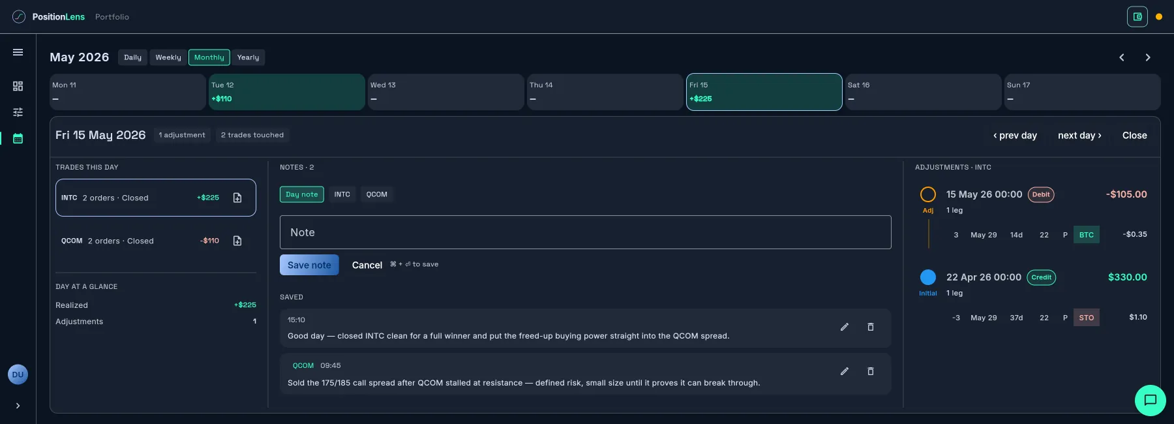Click the Save note button
This screenshot has width=1174, height=424.
(309, 265)
